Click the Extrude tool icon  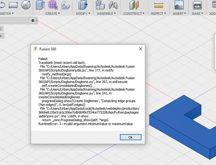point(40,5)
